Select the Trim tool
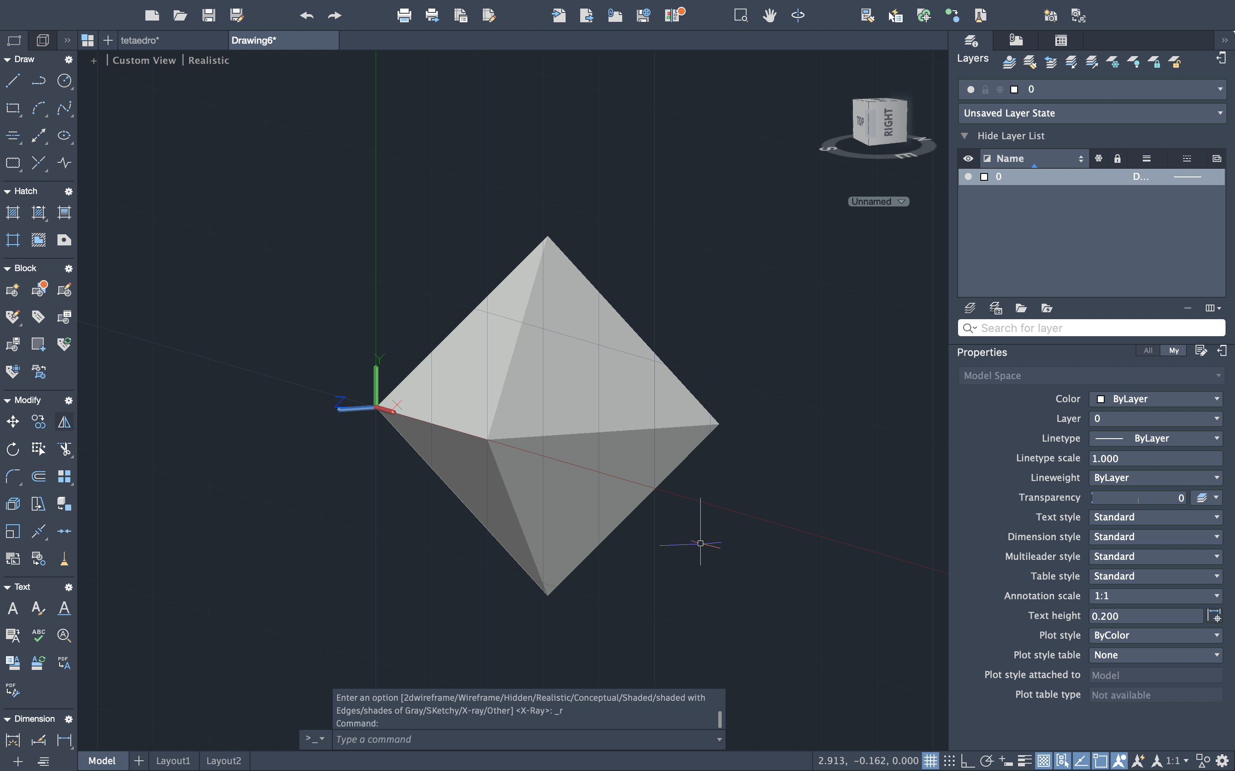 [64, 449]
